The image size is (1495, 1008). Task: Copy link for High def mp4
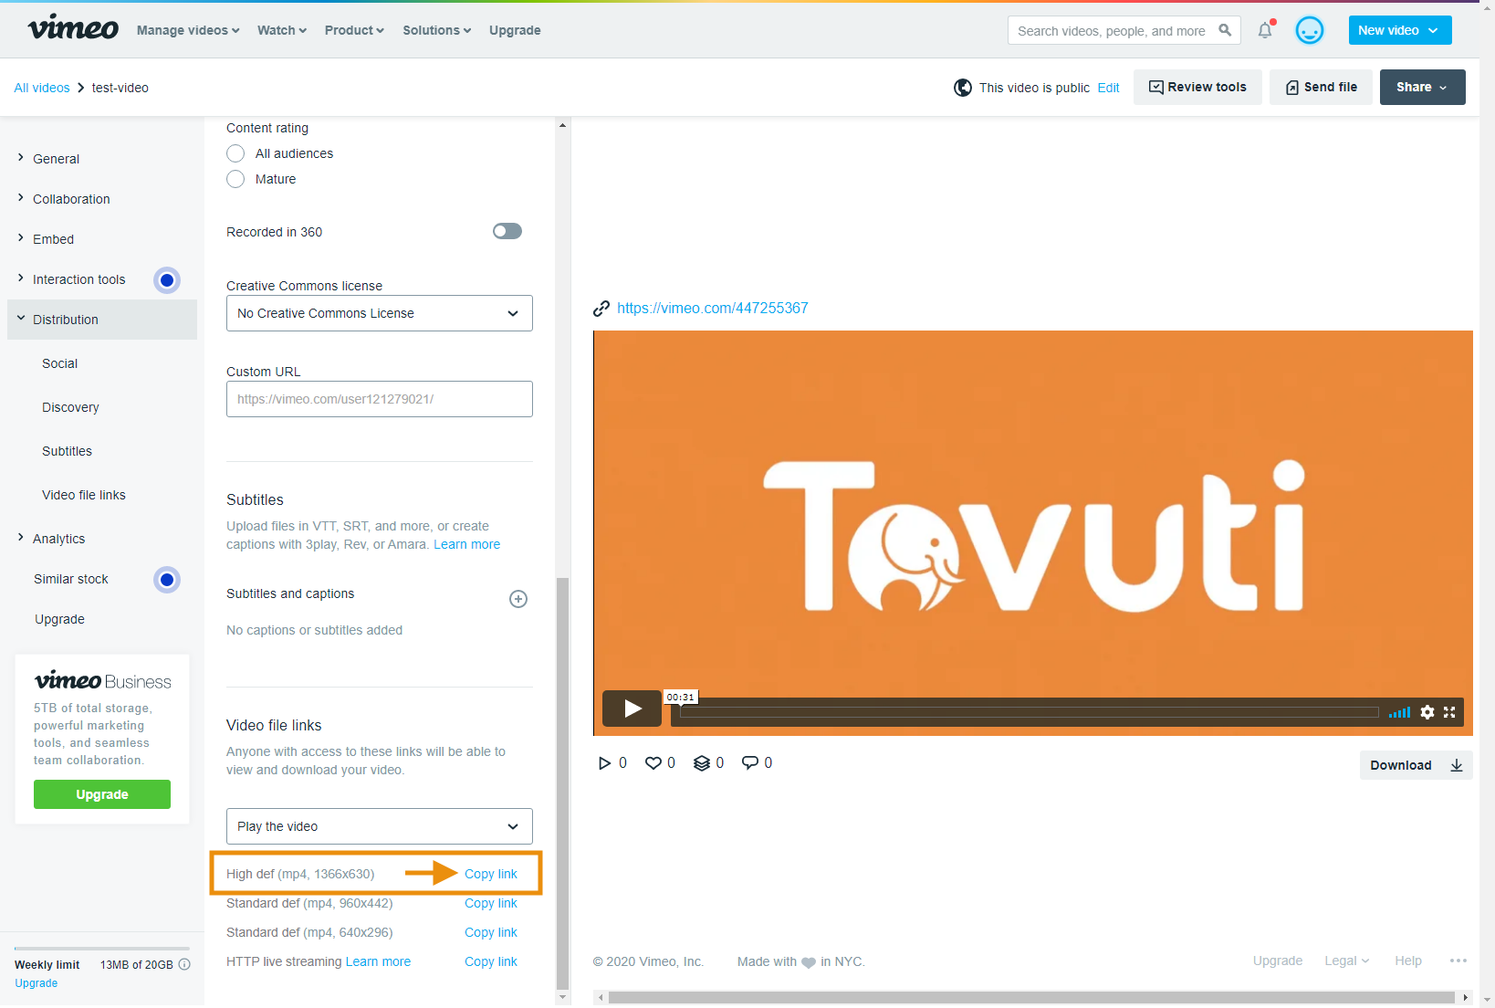pyautogui.click(x=490, y=874)
